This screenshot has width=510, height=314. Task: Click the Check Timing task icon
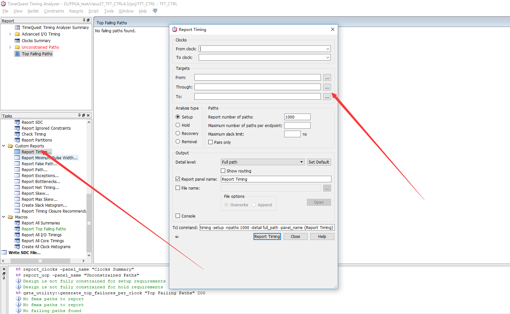17,134
